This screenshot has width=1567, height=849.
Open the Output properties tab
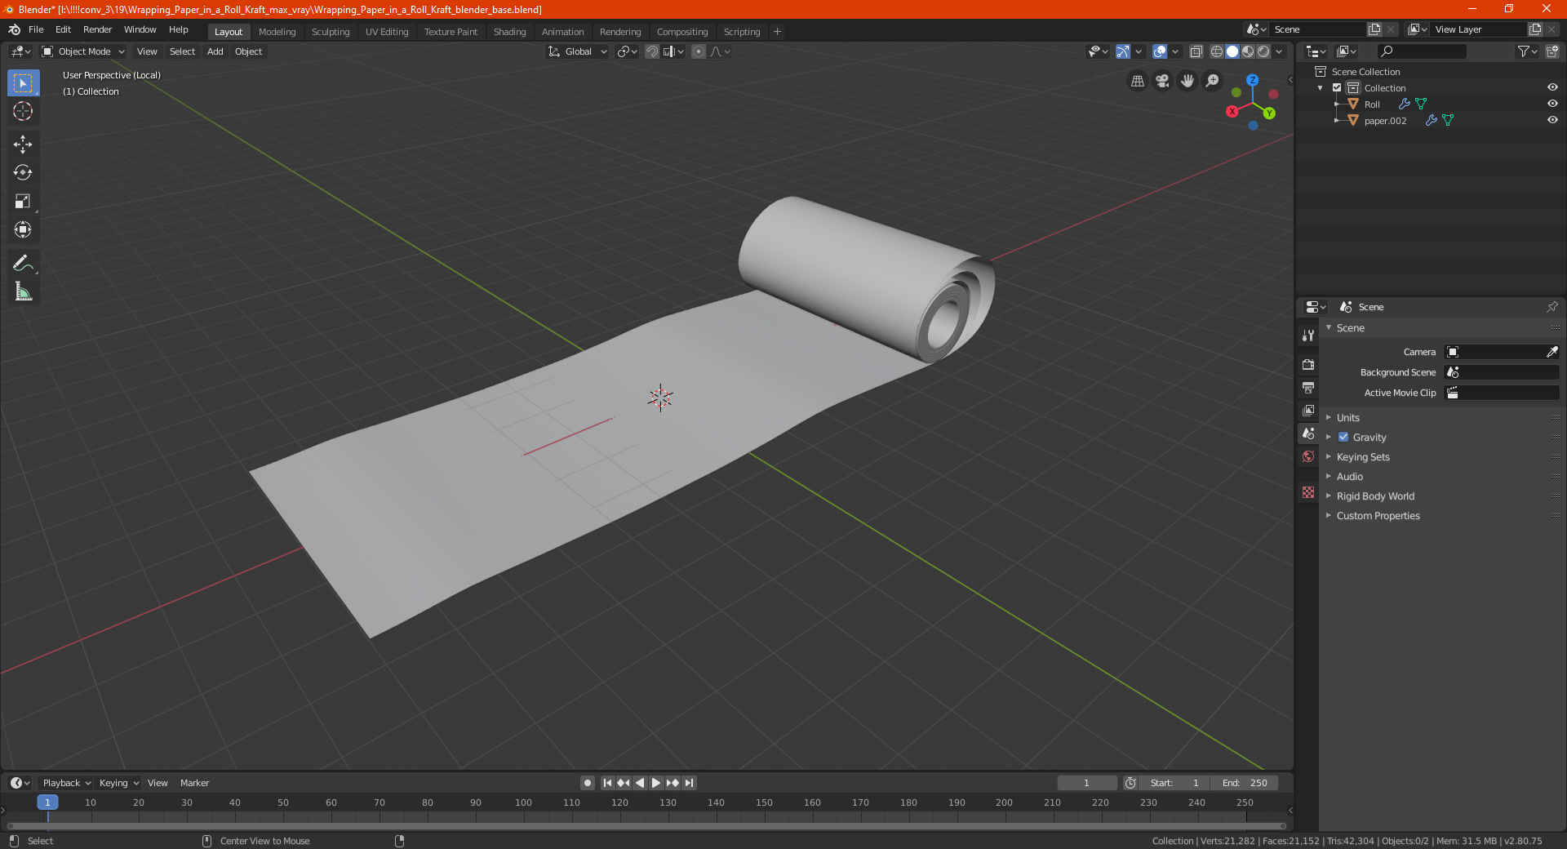[x=1308, y=387]
